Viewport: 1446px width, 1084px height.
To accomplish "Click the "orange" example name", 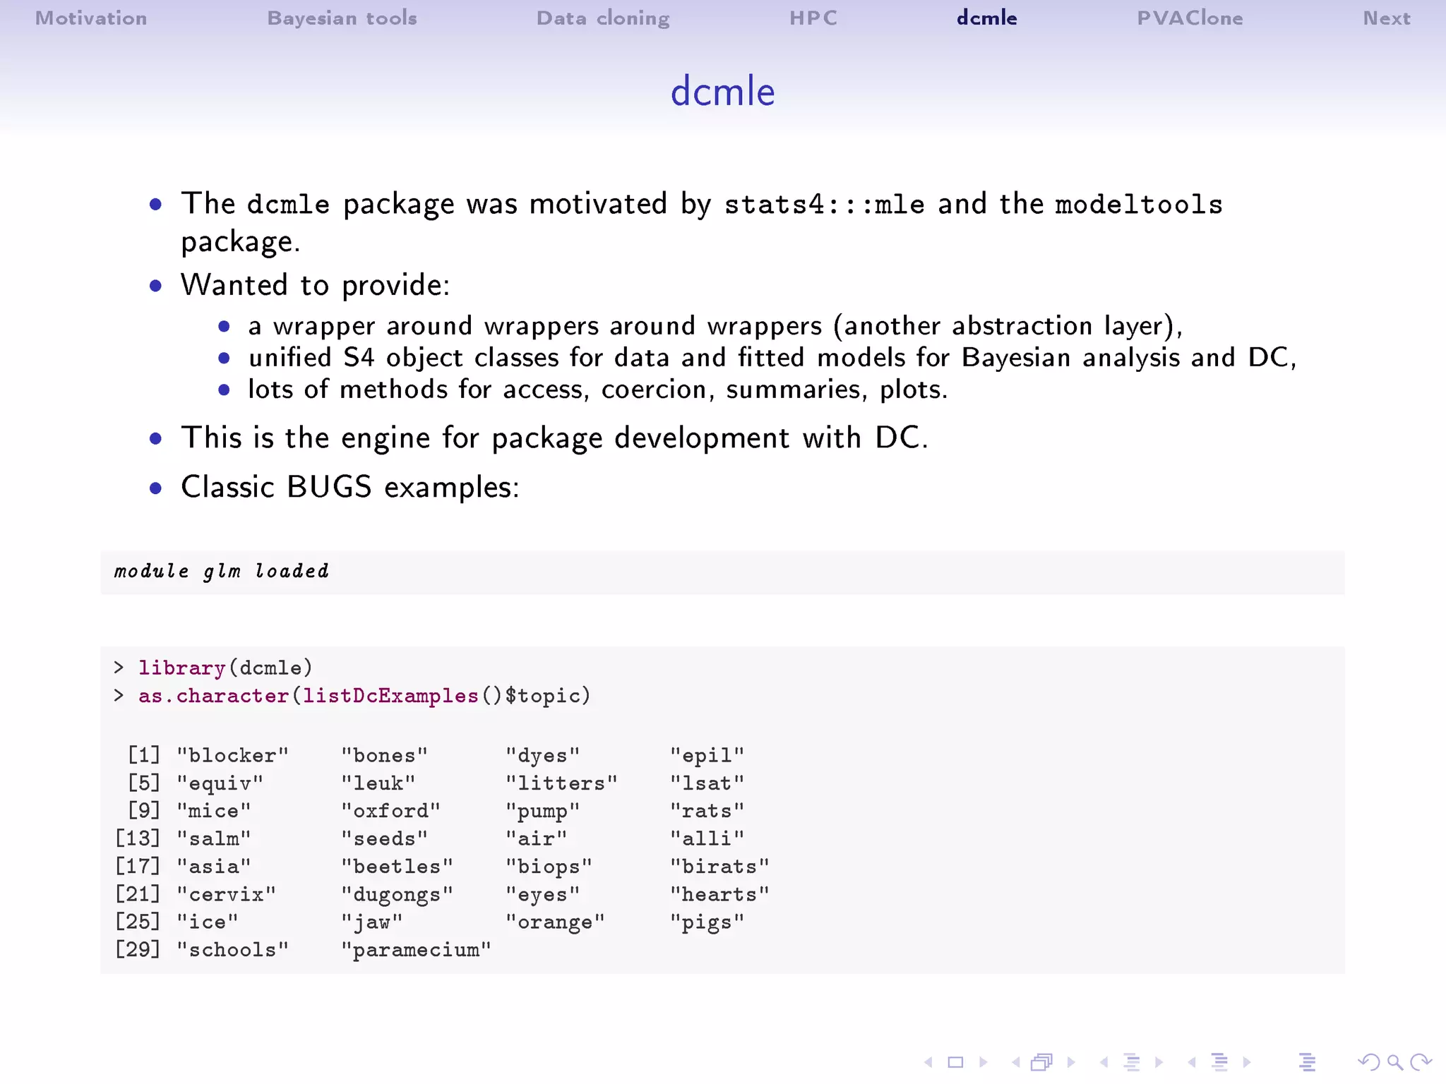I will pos(556,922).
